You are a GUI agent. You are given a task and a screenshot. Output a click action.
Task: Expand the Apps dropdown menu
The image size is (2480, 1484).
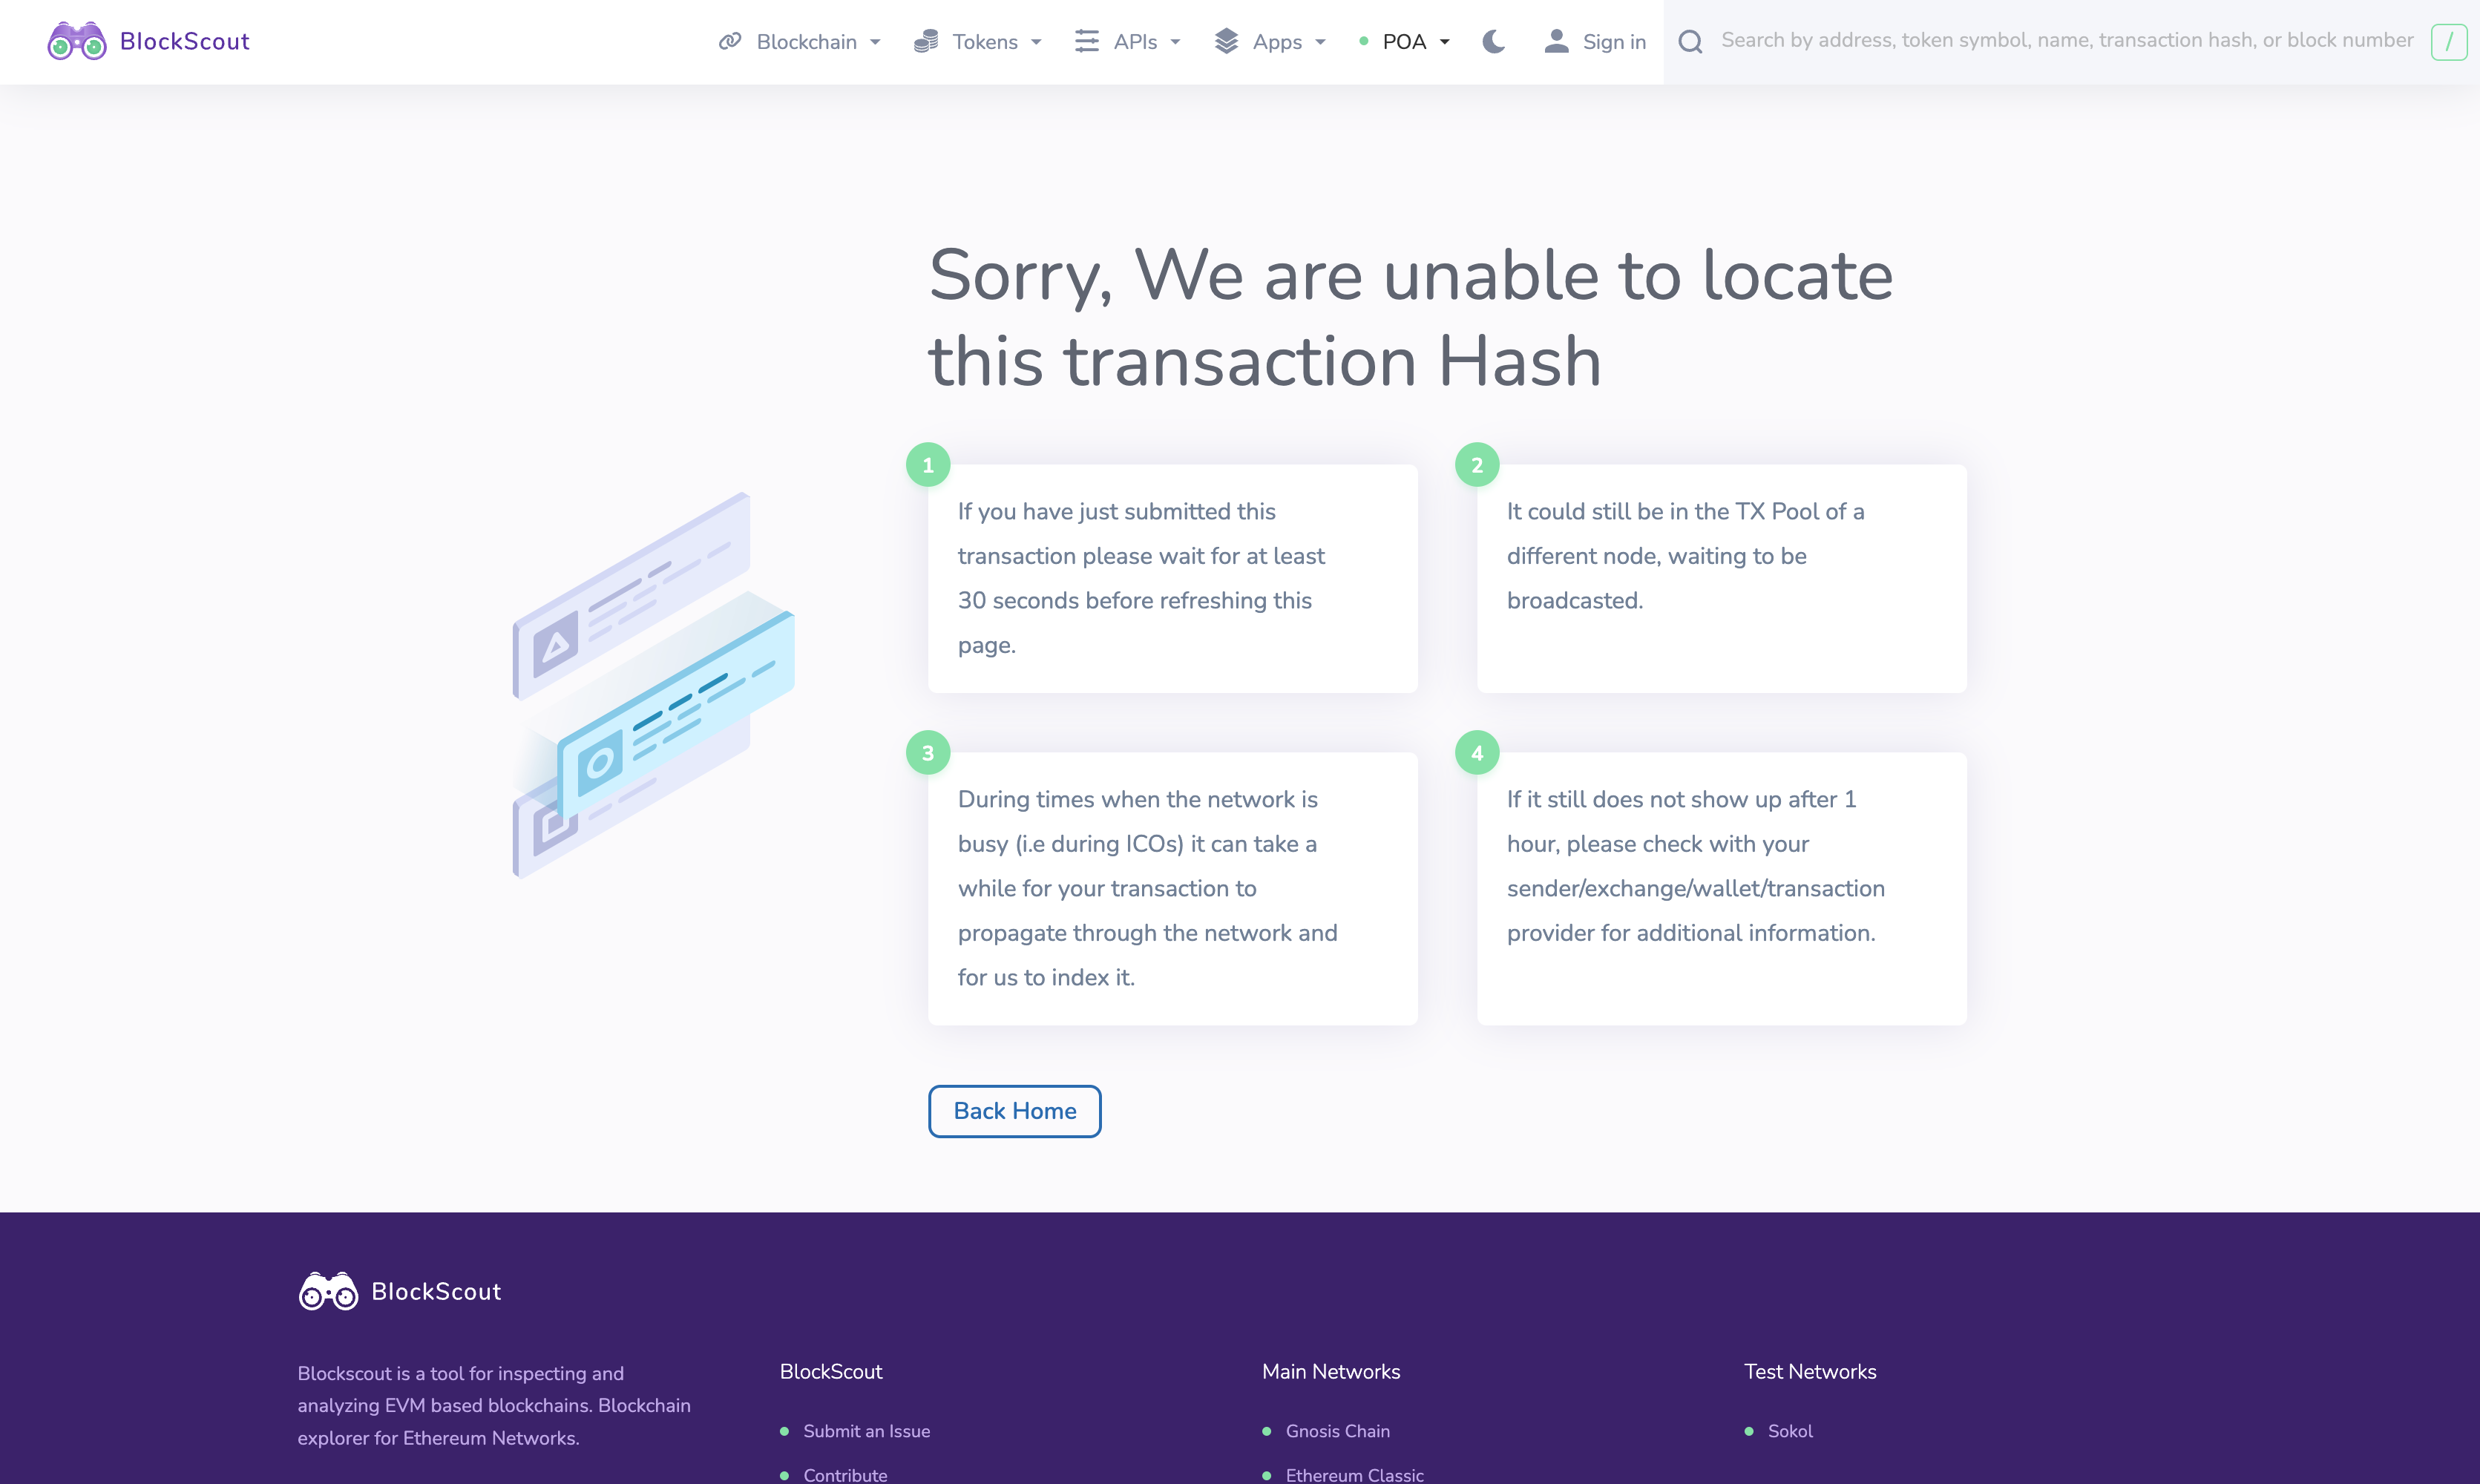[1270, 41]
